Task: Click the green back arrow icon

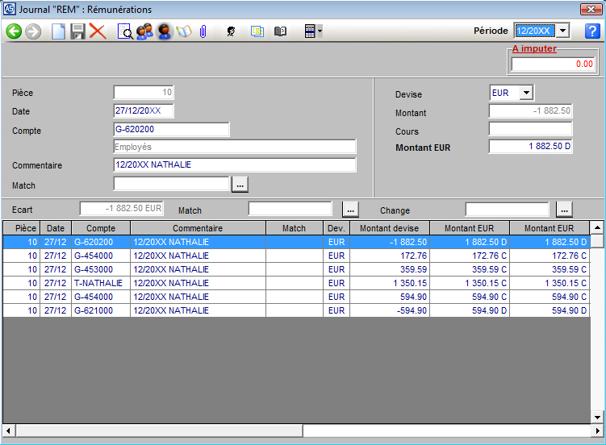Action: tap(14, 31)
